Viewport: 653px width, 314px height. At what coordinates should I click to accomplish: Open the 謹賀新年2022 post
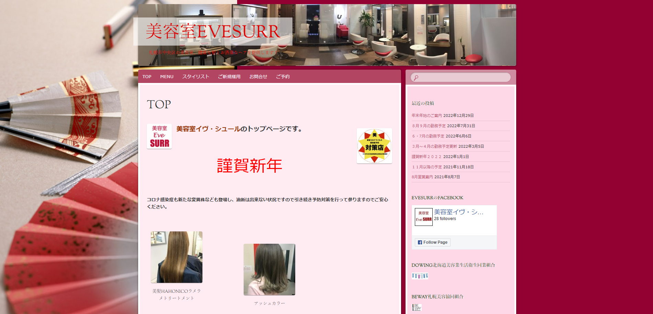(427, 157)
